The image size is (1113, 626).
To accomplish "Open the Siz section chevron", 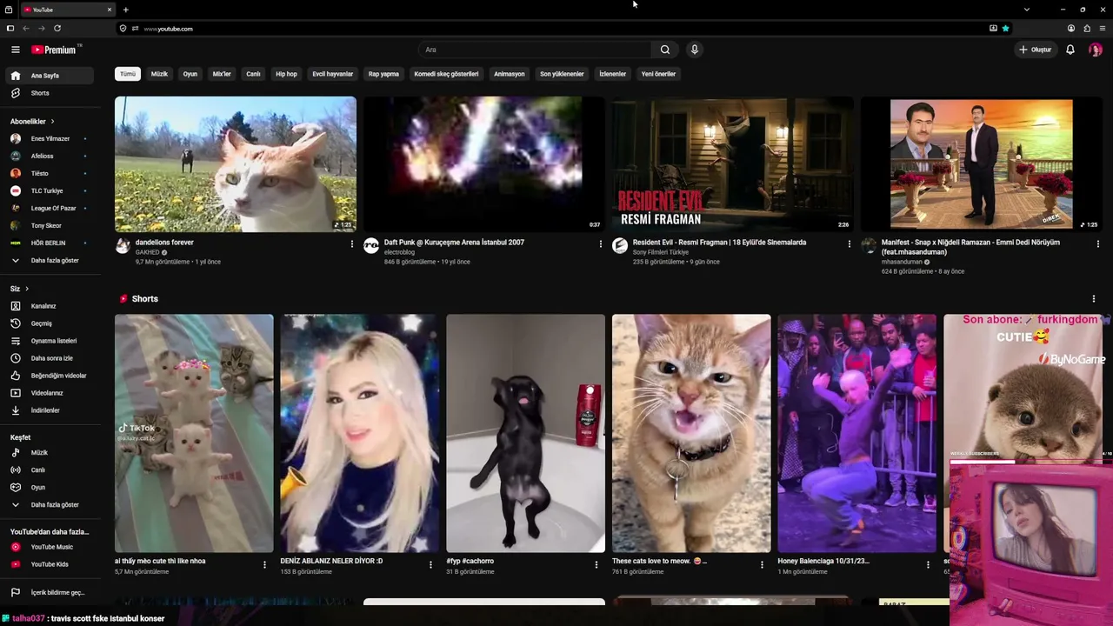I will pos(27,289).
